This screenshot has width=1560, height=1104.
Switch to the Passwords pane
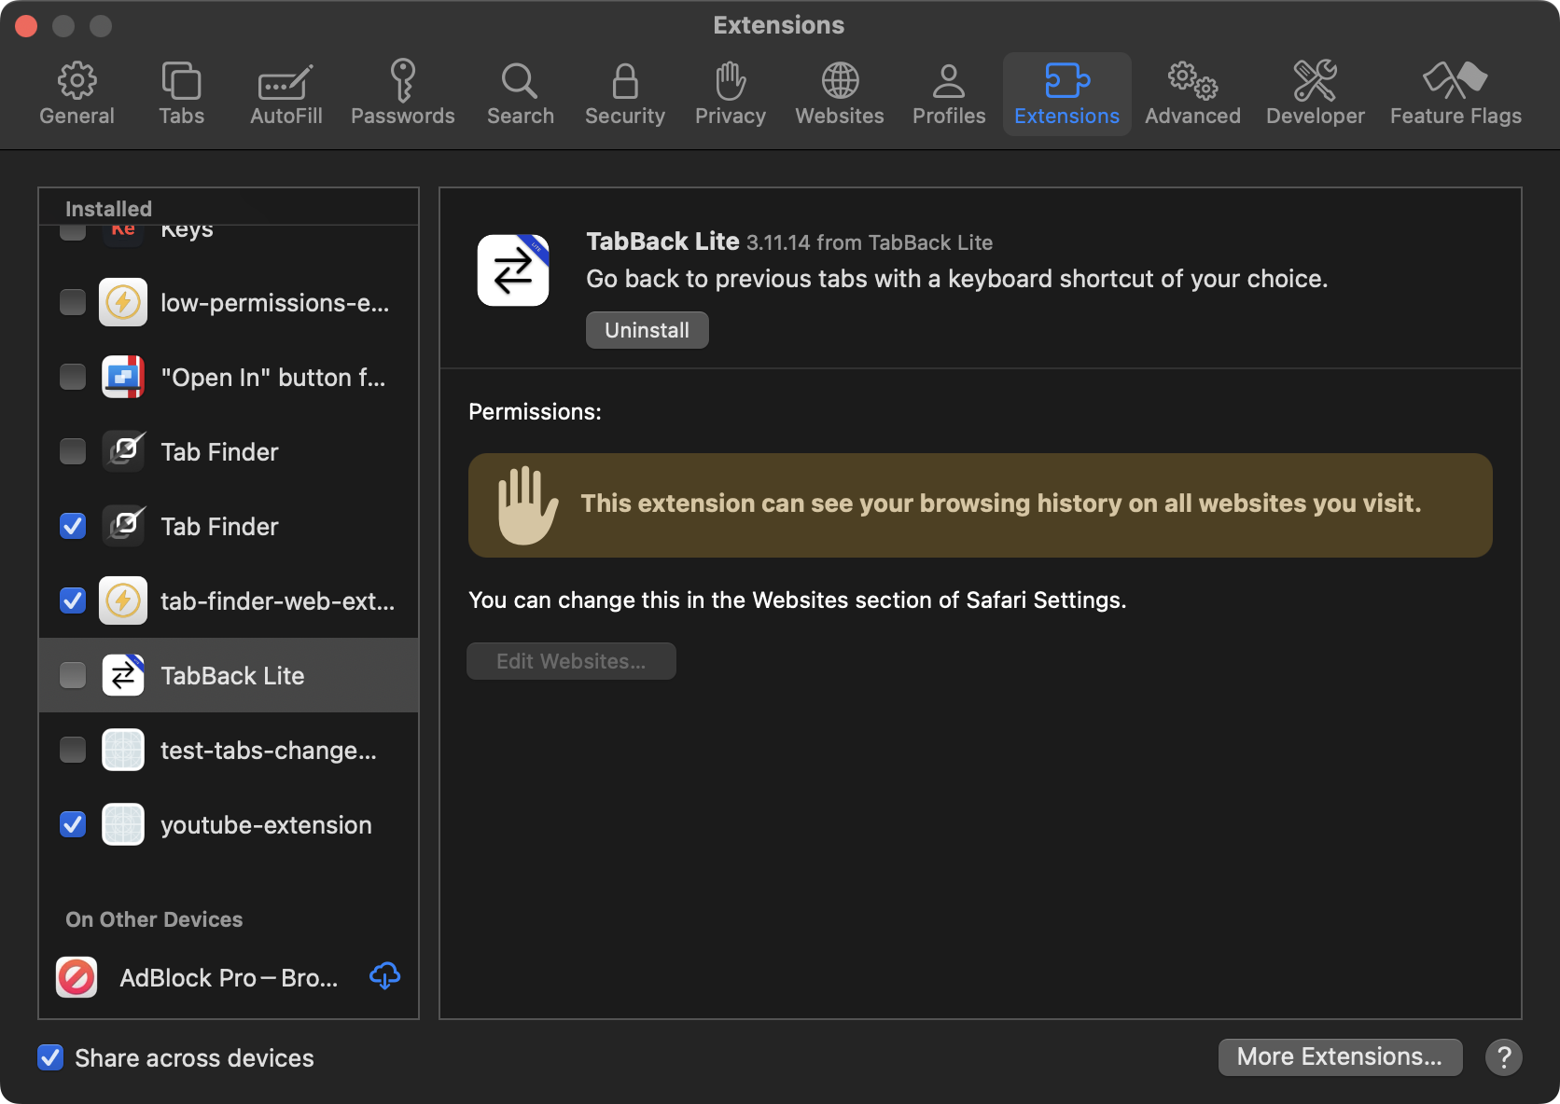click(x=402, y=94)
